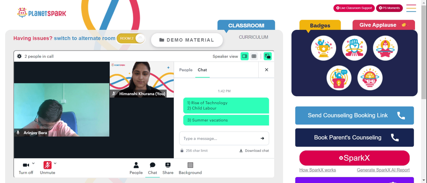
Task: Close the chat side panel
Action: 266,70
